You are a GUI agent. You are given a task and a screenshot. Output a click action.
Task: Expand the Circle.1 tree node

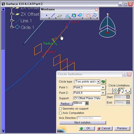pos(12,27)
